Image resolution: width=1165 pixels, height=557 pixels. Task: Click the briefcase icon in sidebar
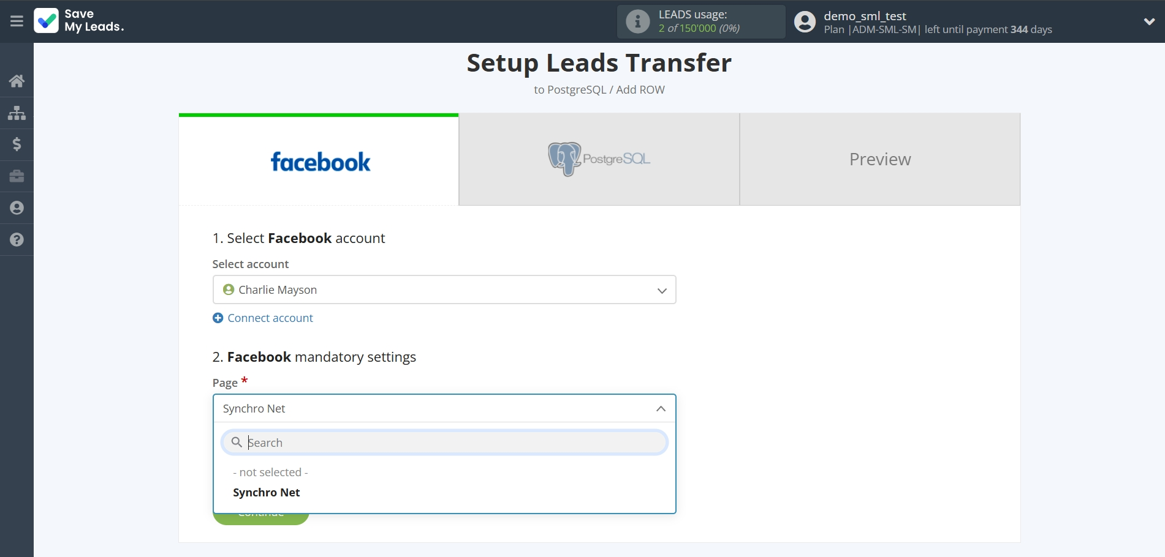17,176
